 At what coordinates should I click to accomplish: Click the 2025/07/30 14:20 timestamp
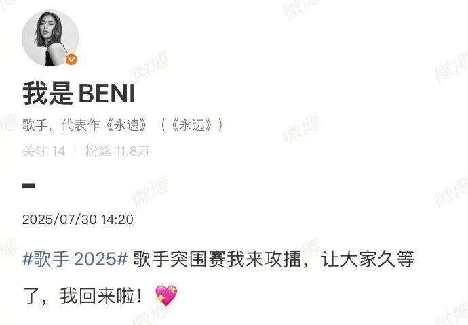coord(78,219)
